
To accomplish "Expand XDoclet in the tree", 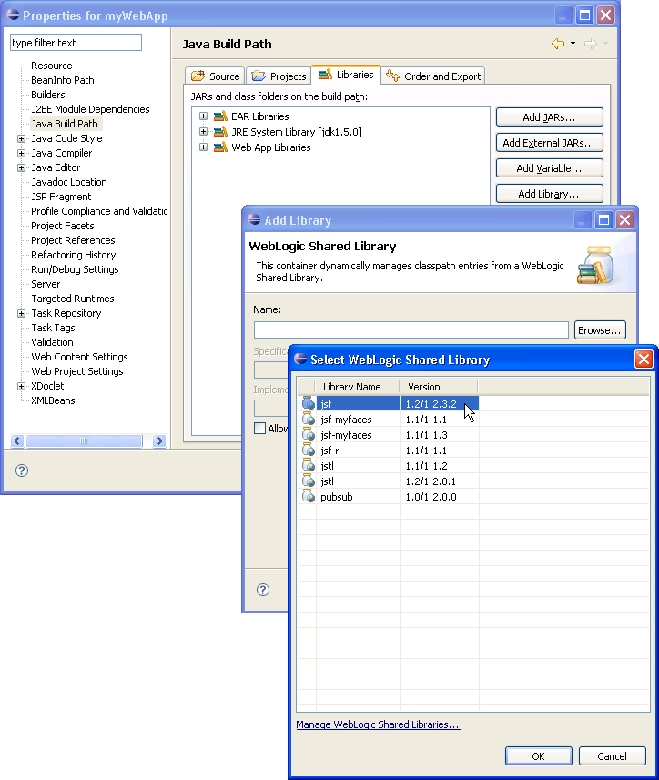I will (21, 386).
